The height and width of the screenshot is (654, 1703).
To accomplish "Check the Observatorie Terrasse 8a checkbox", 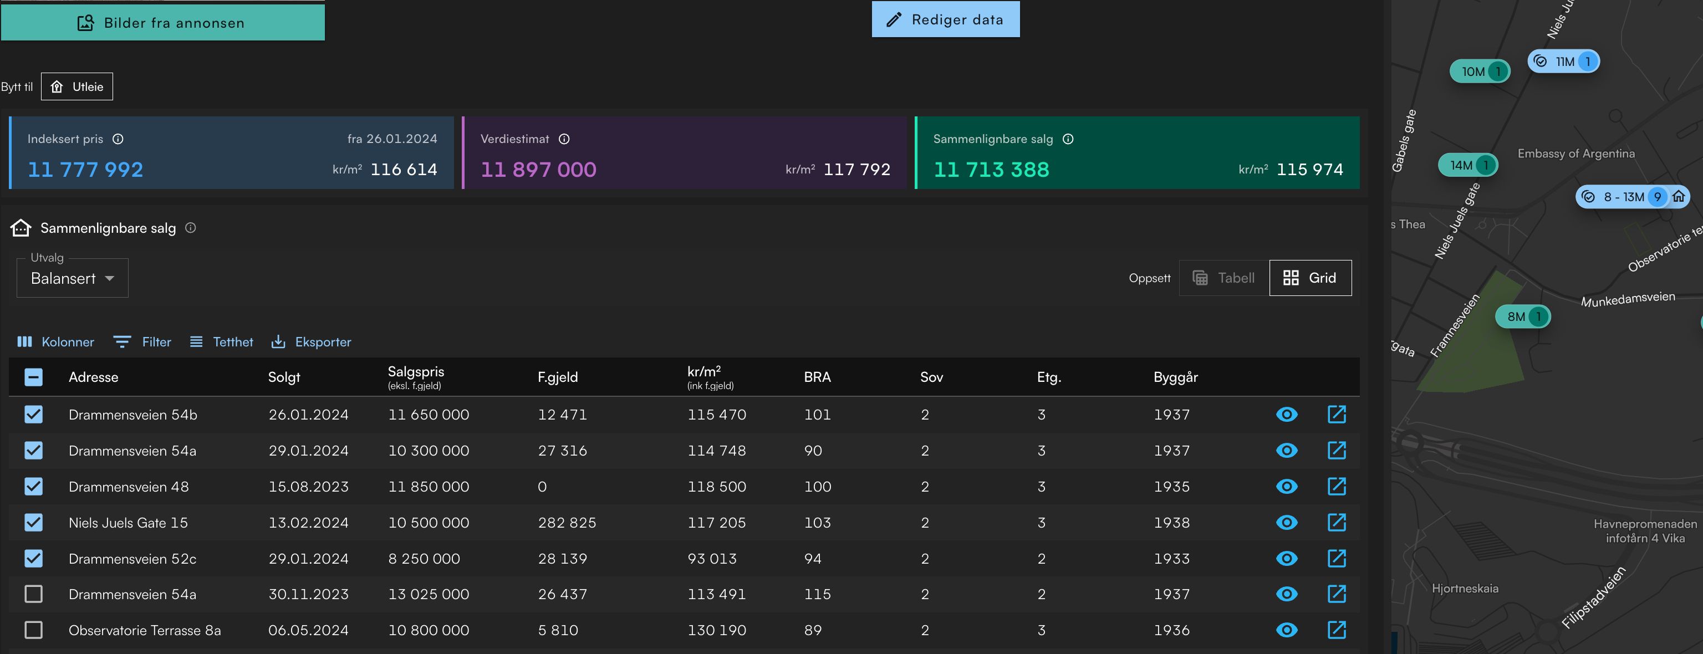I will (34, 630).
